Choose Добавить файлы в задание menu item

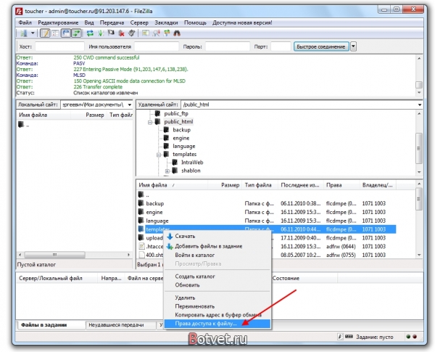pyautogui.click(x=217, y=246)
